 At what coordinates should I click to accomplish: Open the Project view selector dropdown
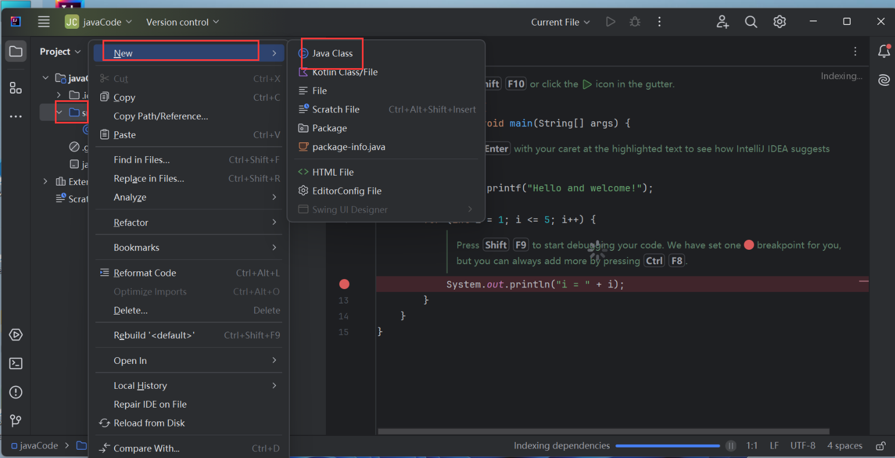[60, 52]
